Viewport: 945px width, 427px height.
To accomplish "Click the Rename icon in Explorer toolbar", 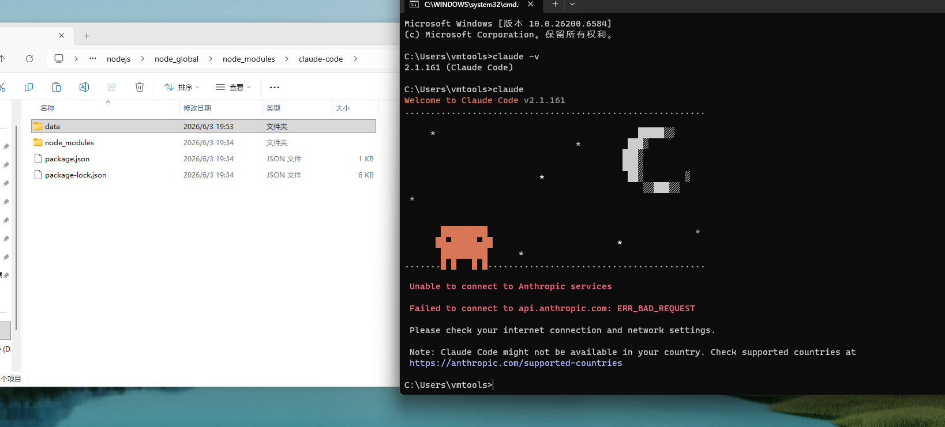I will pos(84,87).
